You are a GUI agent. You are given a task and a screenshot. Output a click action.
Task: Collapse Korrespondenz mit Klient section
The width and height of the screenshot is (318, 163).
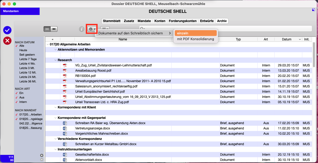pyautogui.click(x=55, y=107)
